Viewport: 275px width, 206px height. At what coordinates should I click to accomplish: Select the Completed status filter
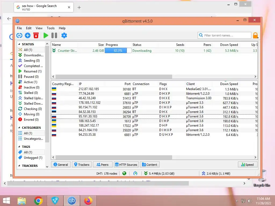31,66
